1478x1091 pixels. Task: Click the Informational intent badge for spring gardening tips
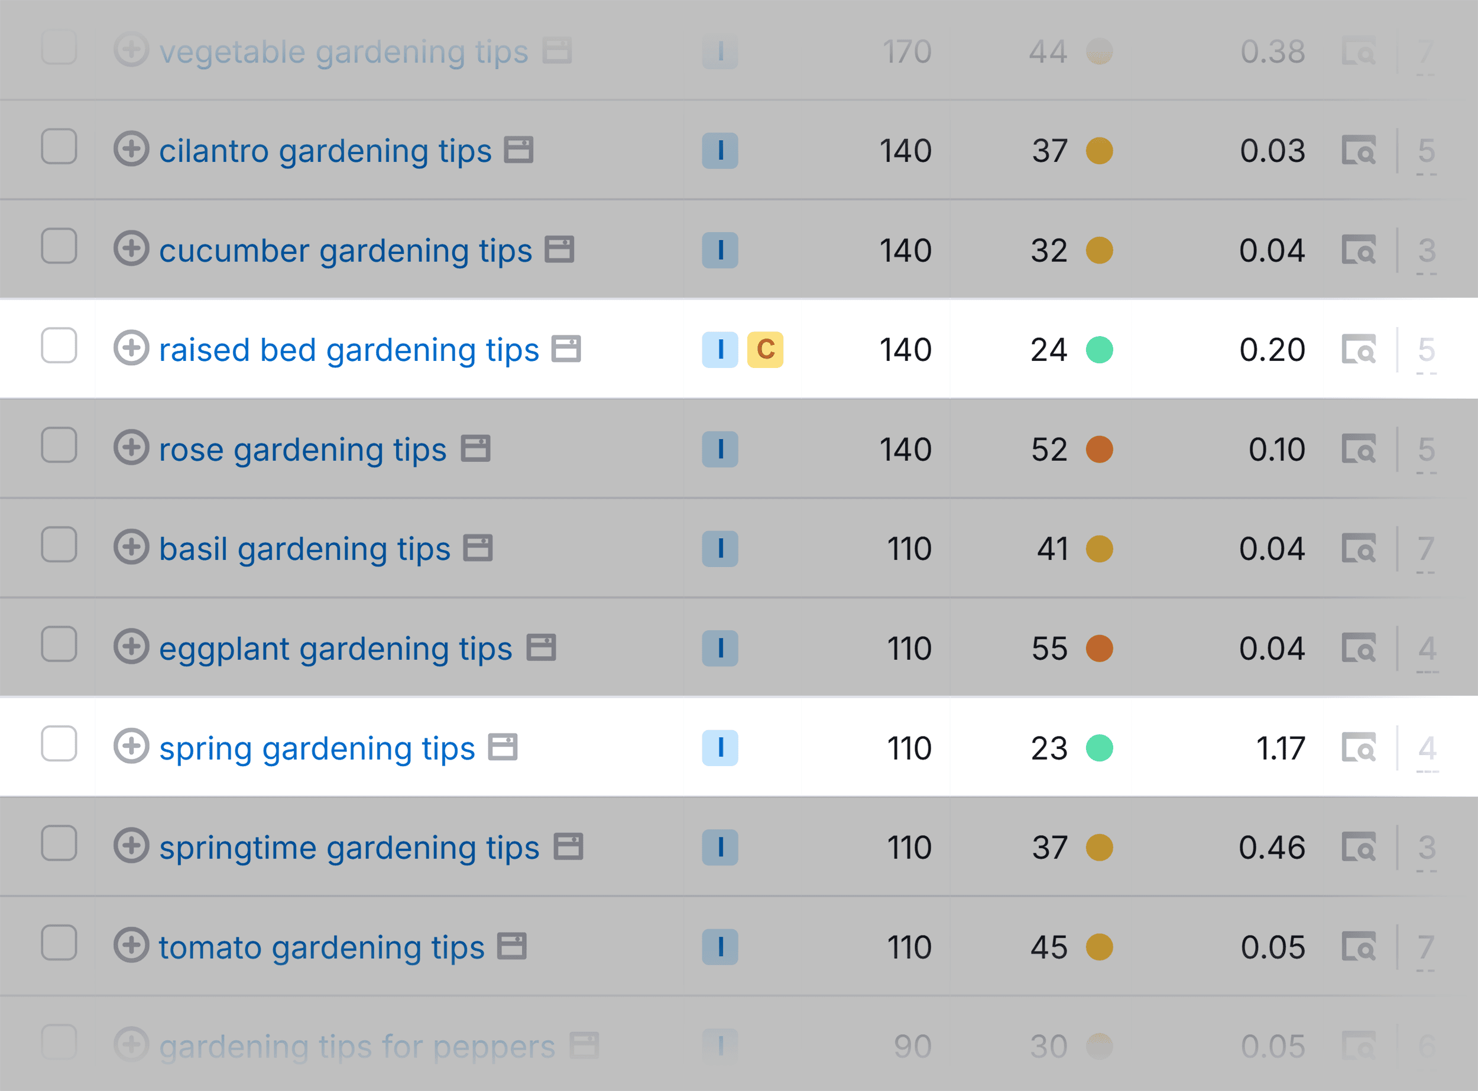click(x=720, y=748)
